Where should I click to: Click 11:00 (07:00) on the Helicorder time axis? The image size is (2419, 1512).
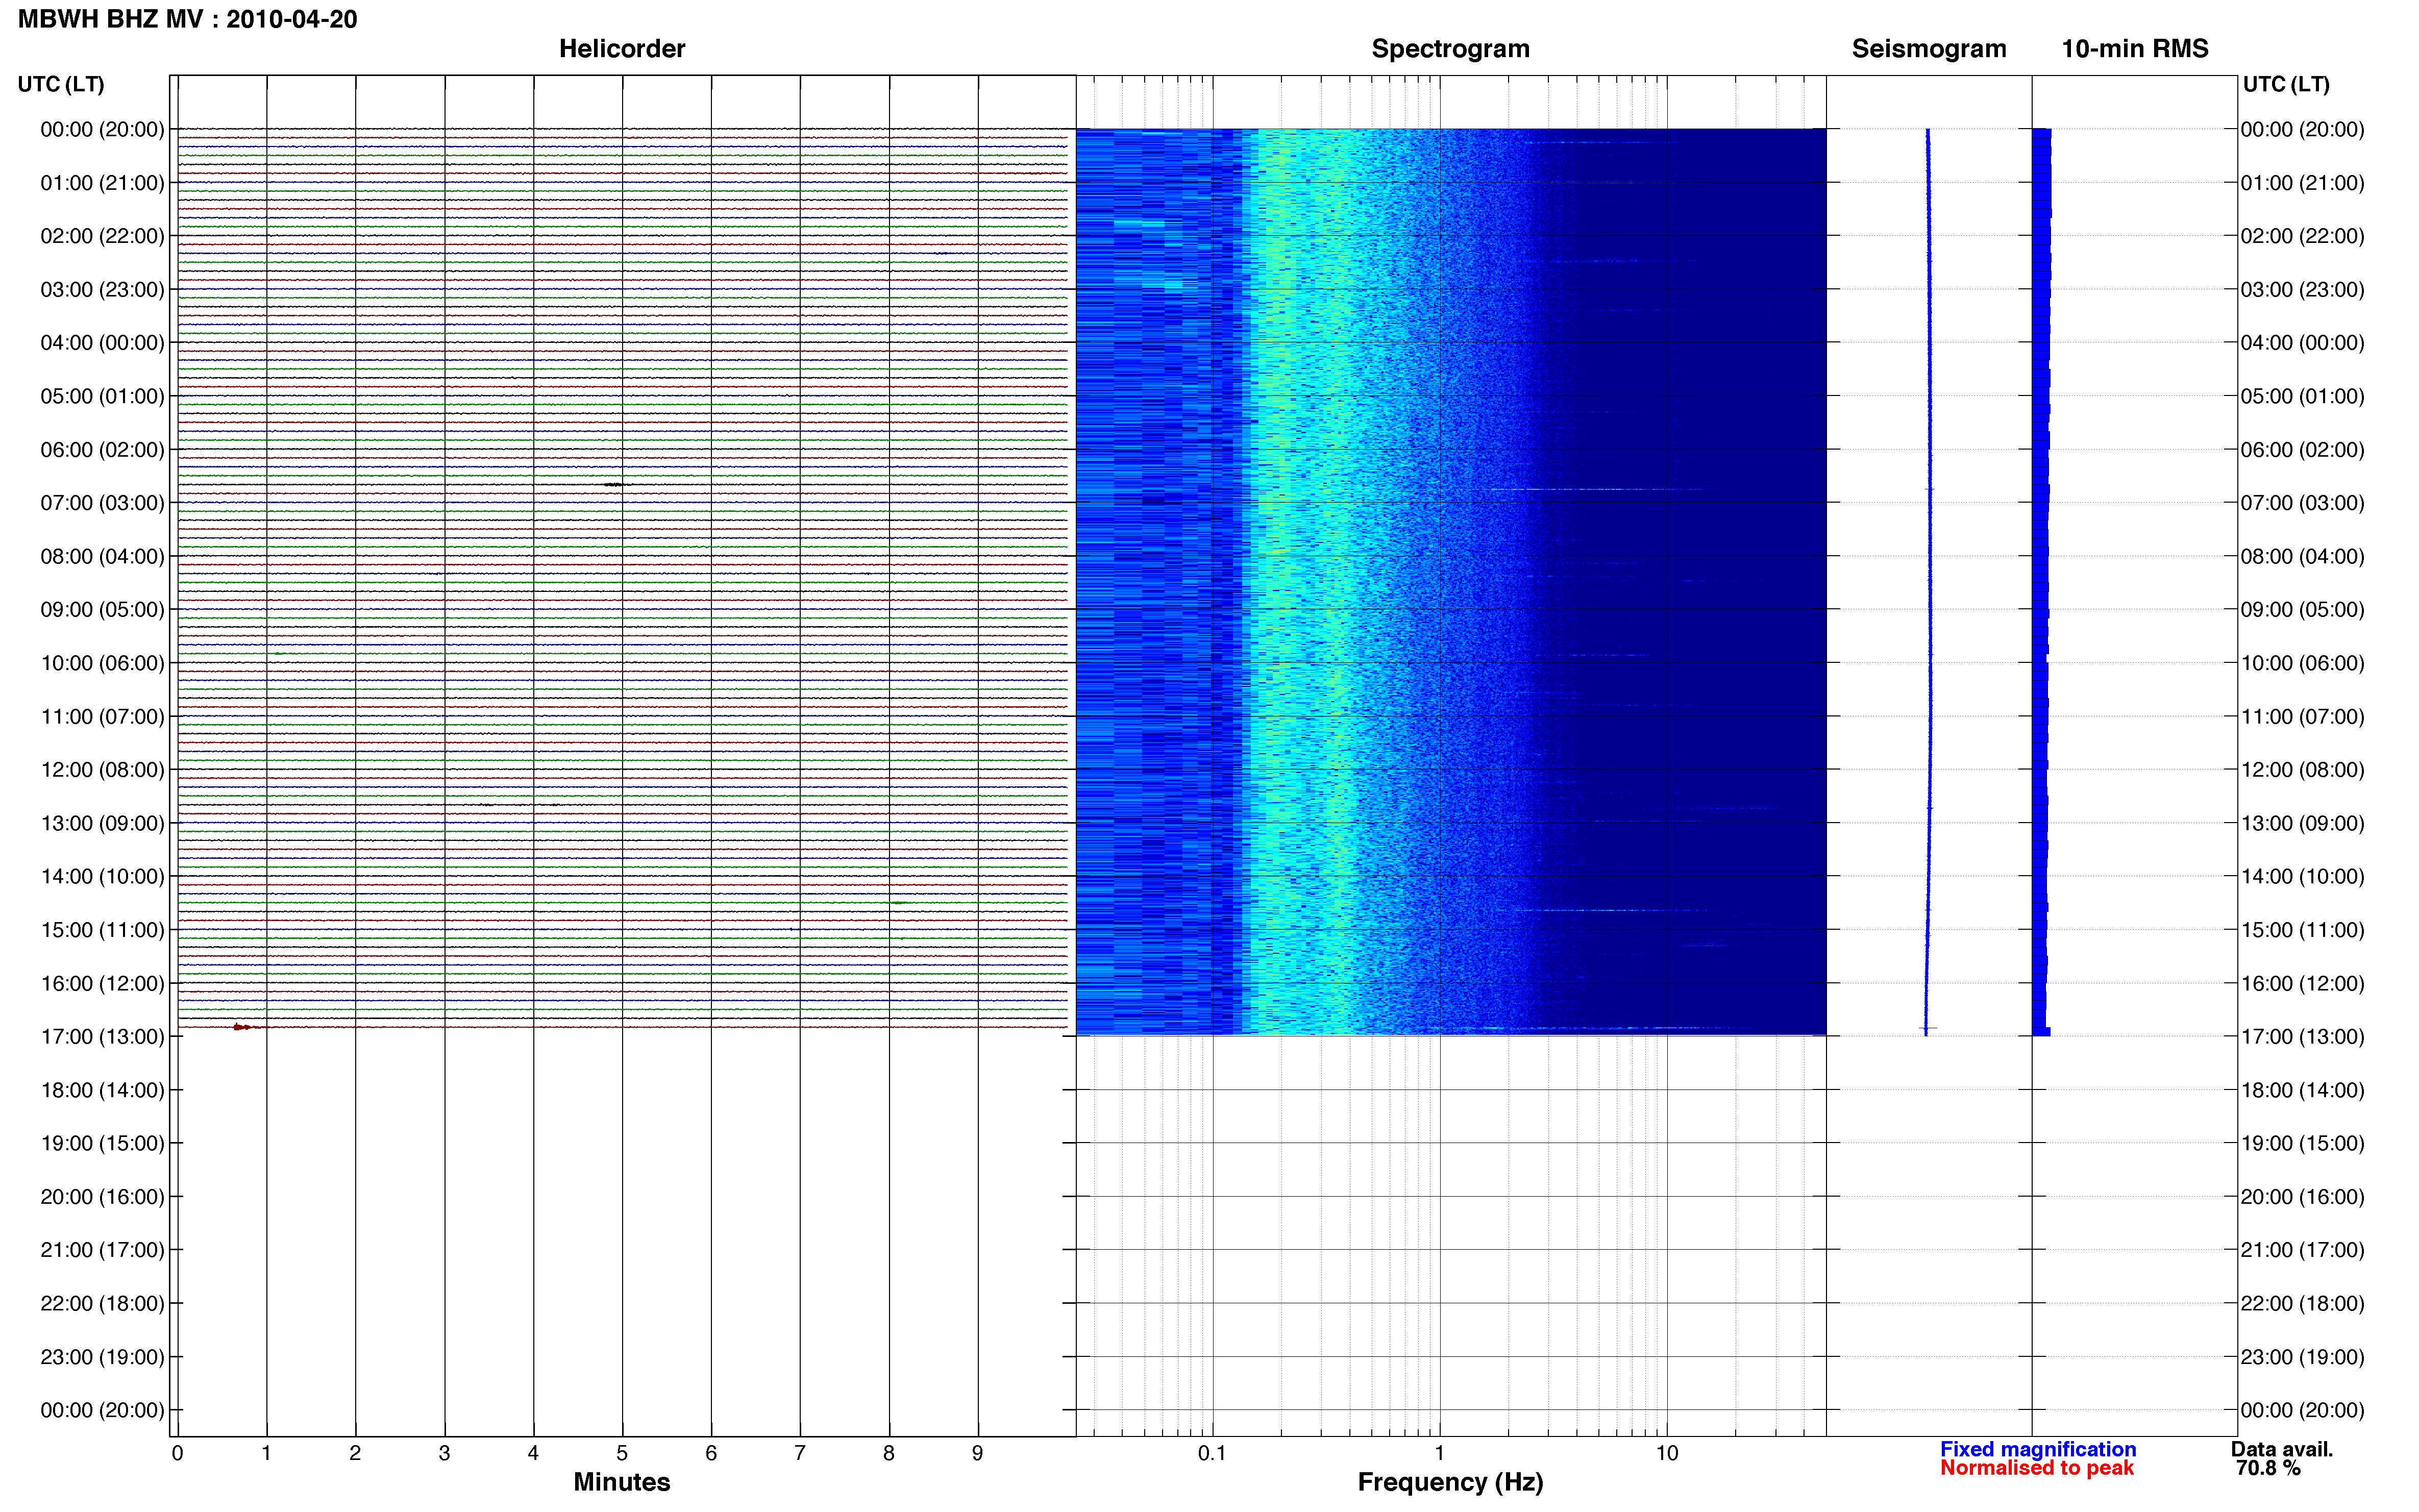pyautogui.click(x=102, y=717)
